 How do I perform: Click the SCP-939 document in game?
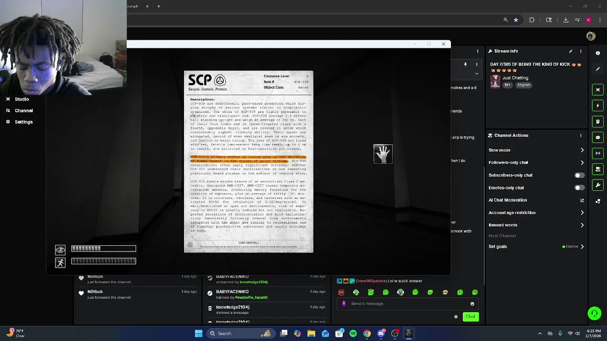click(x=248, y=162)
